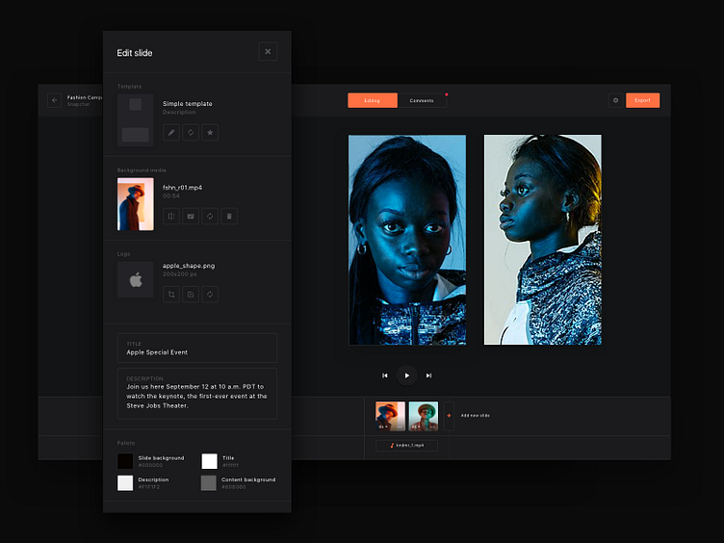Click the orange Export button
Image resolution: width=724 pixels, height=543 pixels.
tap(642, 100)
